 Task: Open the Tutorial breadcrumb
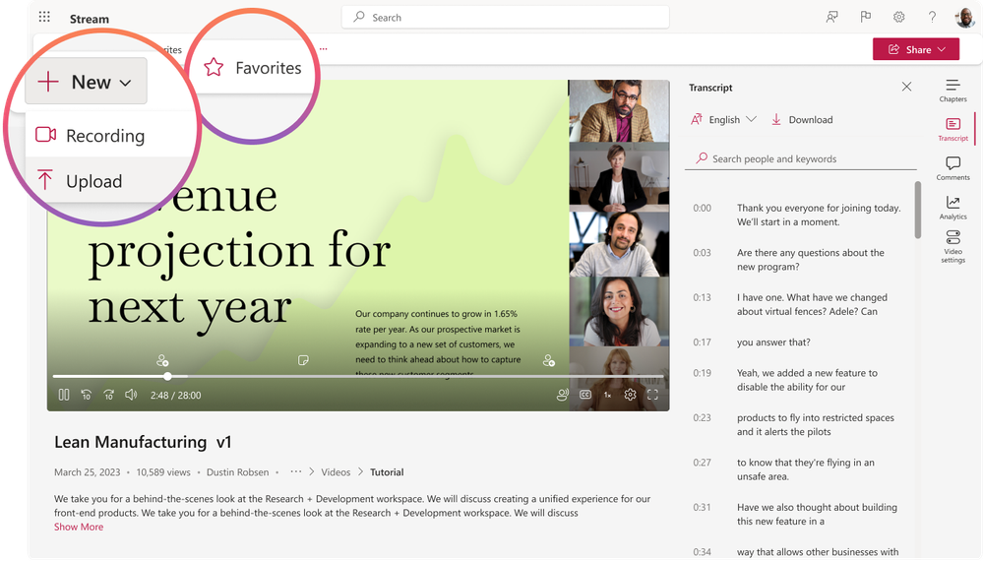(387, 472)
